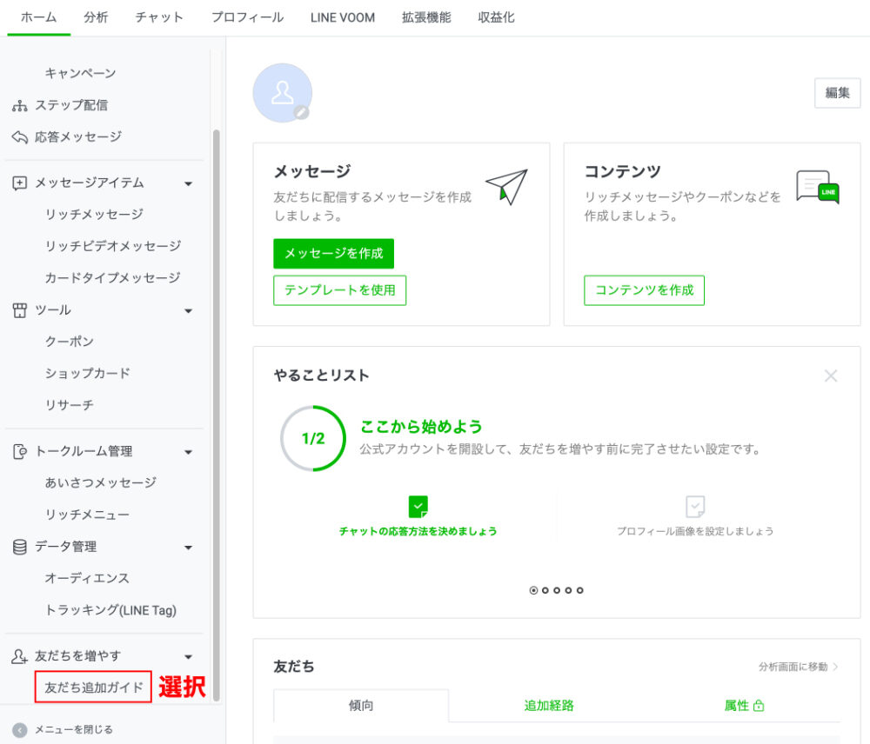Click the paper airplane message icon
Screen dimensions: 870x744
click(x=506, y=185)
